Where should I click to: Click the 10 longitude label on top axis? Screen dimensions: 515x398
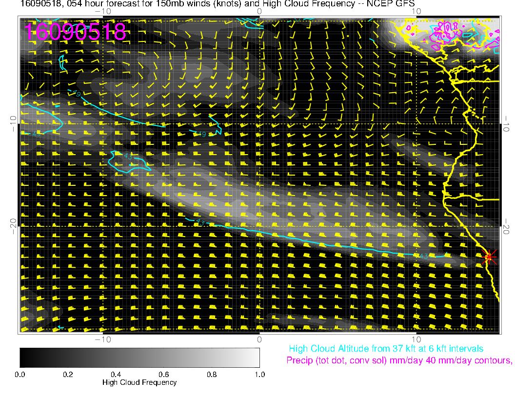pos(416,11)
